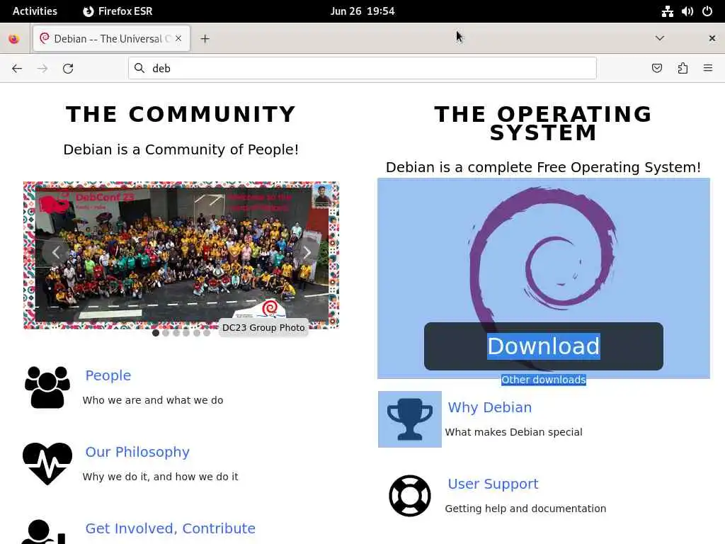
Task: Click the Debian swirl logo image
Action: pos(544,278)
